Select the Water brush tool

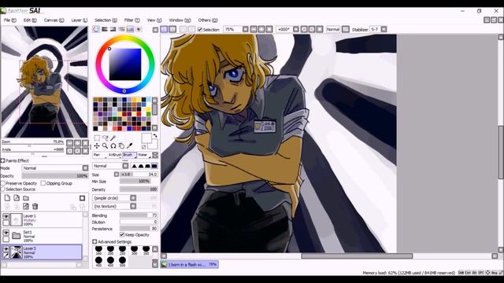point(144,155)
